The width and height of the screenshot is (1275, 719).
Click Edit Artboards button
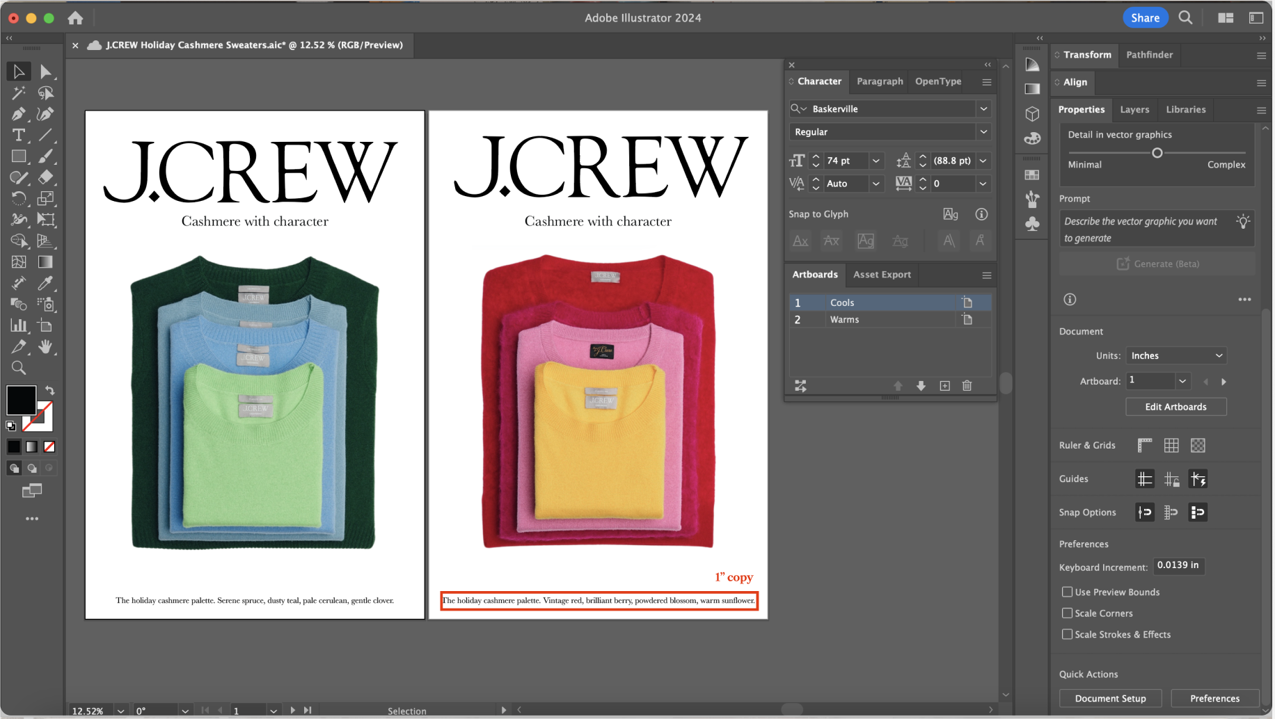(1176, 407)
